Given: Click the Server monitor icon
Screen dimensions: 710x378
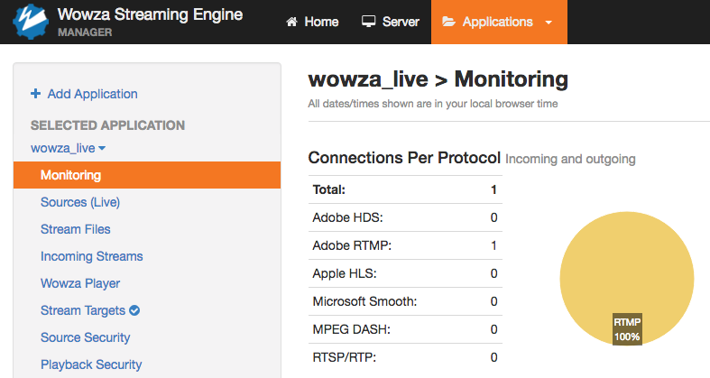Looking at the screenshot, I should (368, 23).
